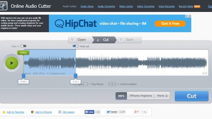The height and width of the screenshot is (119, 212).
Task: Click the 0:00.0 start time field
Action: (24, 82)
